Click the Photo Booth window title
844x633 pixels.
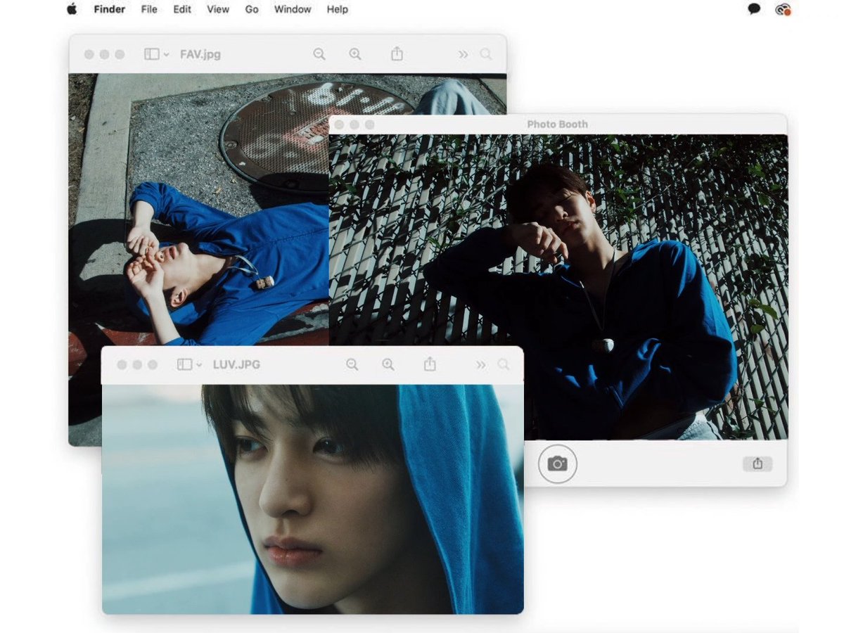click(x=557, y=124)
